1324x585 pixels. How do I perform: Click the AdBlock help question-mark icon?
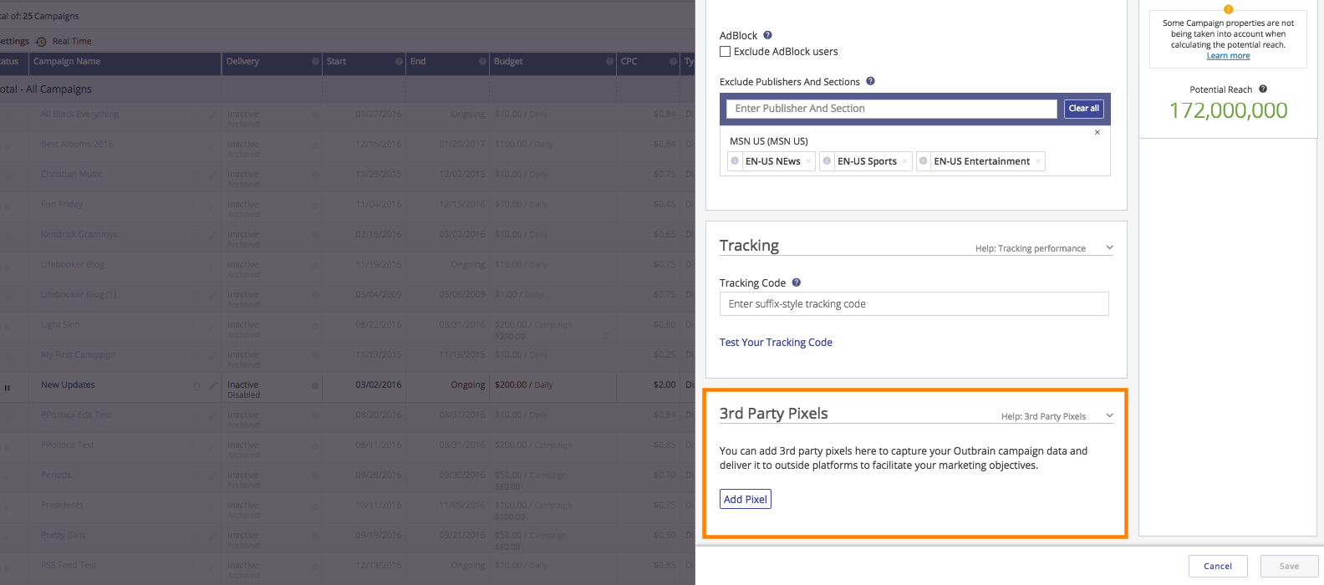(767, 35)
